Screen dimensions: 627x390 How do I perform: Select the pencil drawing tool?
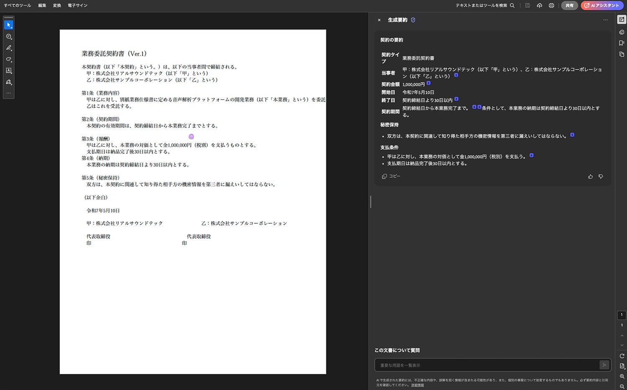pos(8,48)
